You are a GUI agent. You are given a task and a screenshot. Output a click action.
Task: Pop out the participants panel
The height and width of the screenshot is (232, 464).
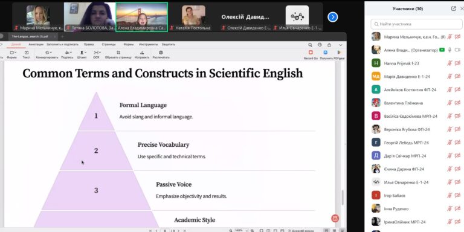[x=453, y=8]
